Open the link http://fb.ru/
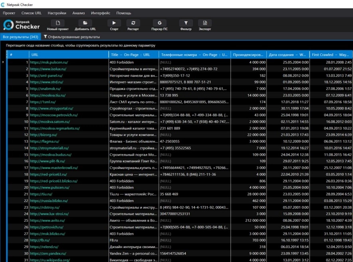The height and width of the screenshot is (262, 353). pos(40,240)
